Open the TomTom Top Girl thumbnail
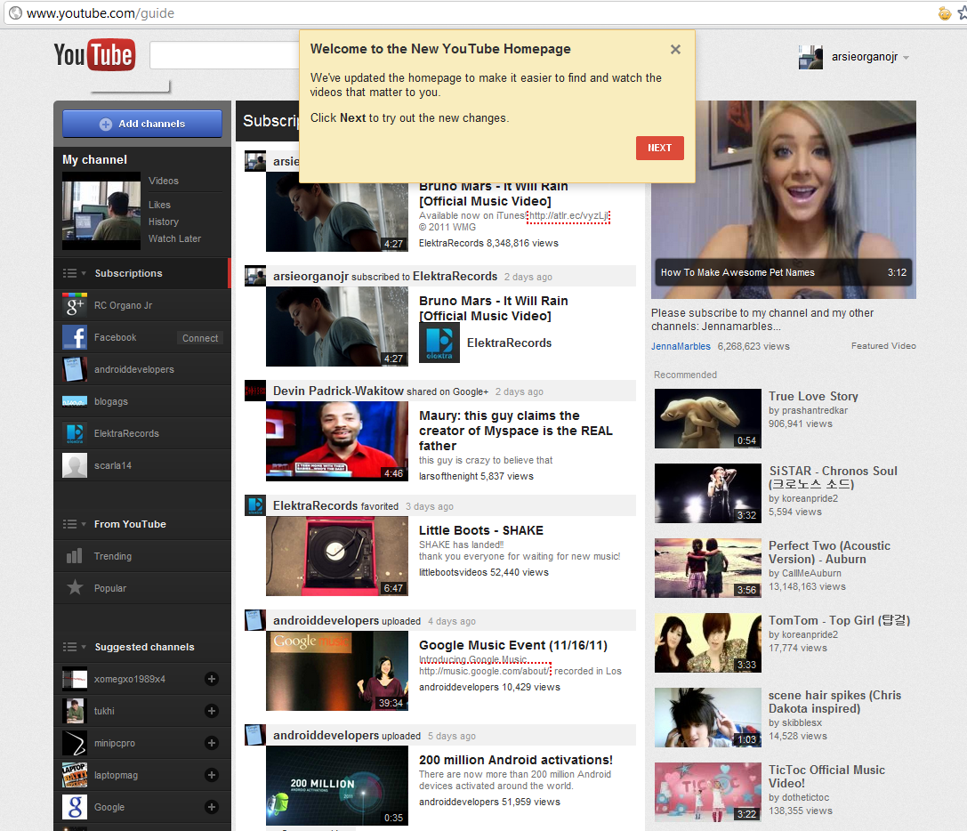The image size is (967, 831). pyautogui.click(x=707, y=642)
